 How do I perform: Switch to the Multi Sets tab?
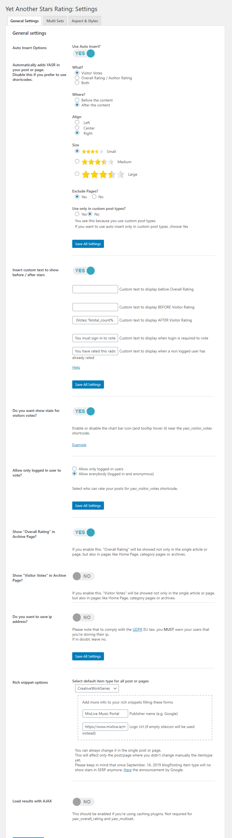point(55,21)
